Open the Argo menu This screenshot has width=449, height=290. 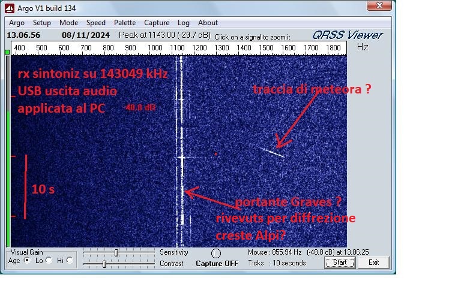click(16, 23)
